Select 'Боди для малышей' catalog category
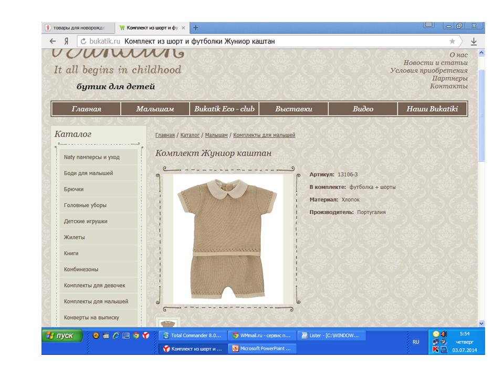 point(98,173)
